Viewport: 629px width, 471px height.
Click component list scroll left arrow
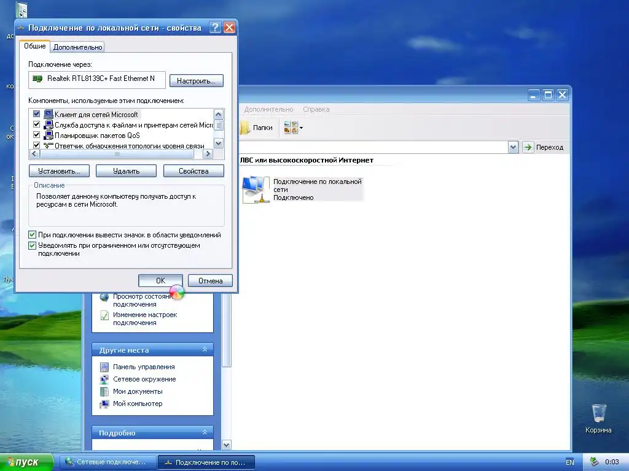(x=34, y=154)
